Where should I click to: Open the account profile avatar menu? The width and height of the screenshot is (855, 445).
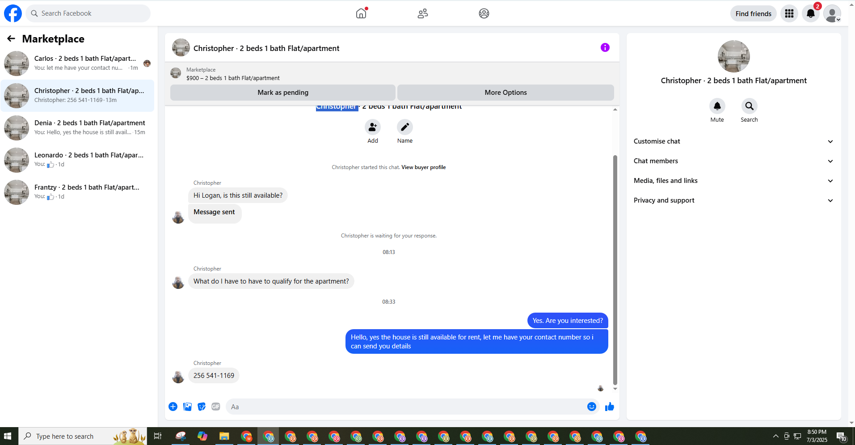click(x=832, y=13)
